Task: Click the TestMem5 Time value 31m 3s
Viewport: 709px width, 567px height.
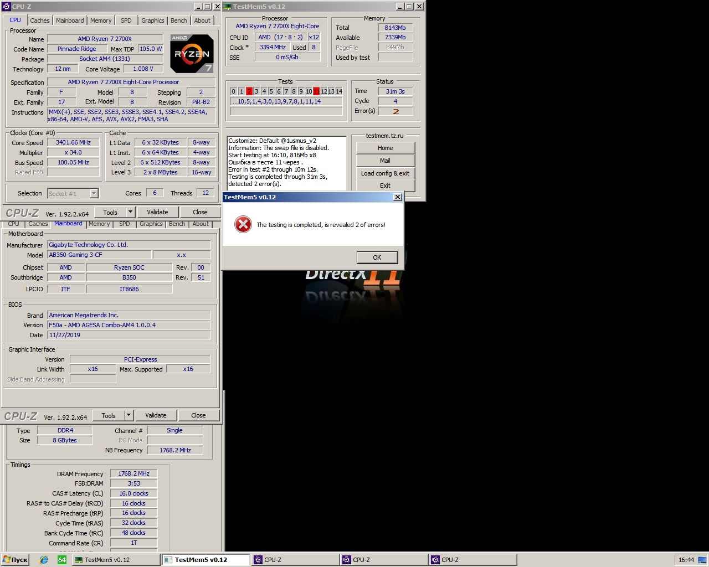Action: pos(395,91)
